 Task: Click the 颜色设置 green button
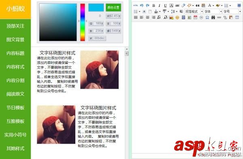(x=113, y=7)
